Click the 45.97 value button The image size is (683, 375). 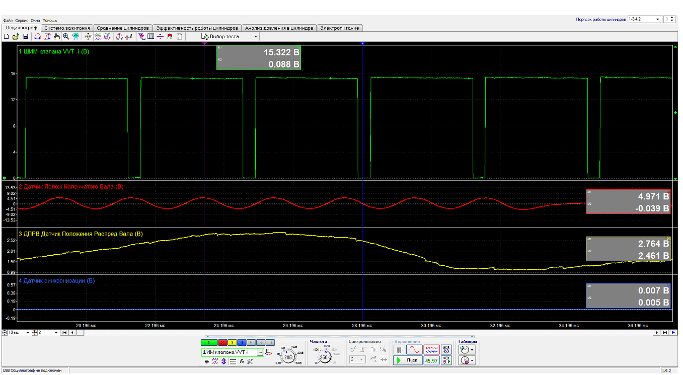point(431,360)
